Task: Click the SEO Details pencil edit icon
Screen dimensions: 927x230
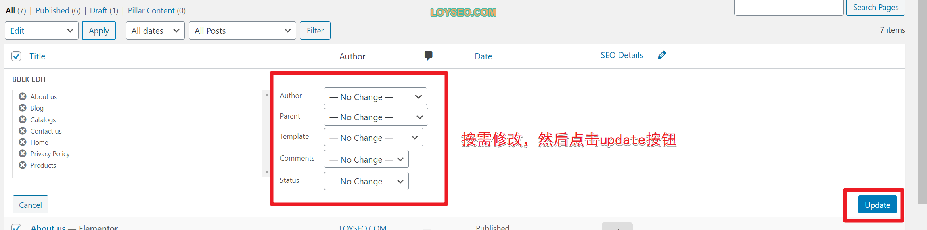Action: tap(662, 55)
